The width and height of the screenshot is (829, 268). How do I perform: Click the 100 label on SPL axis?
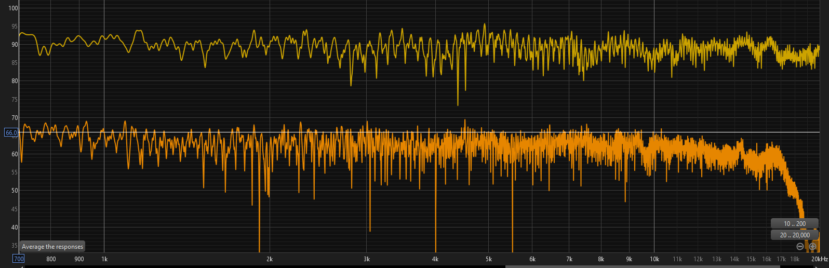point(13,8)
